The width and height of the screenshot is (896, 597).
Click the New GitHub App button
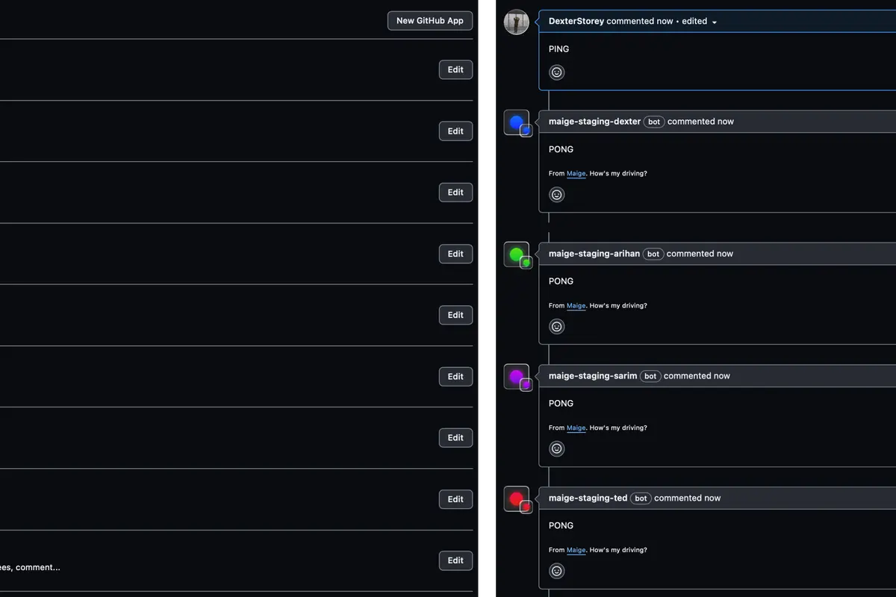click(x=429, y=20)
